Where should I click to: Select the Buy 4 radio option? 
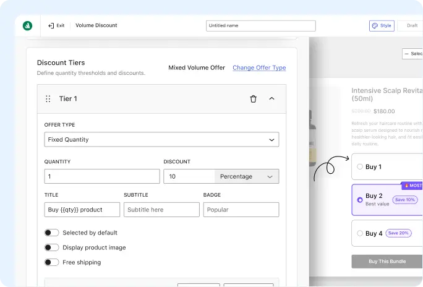[359, 233]
